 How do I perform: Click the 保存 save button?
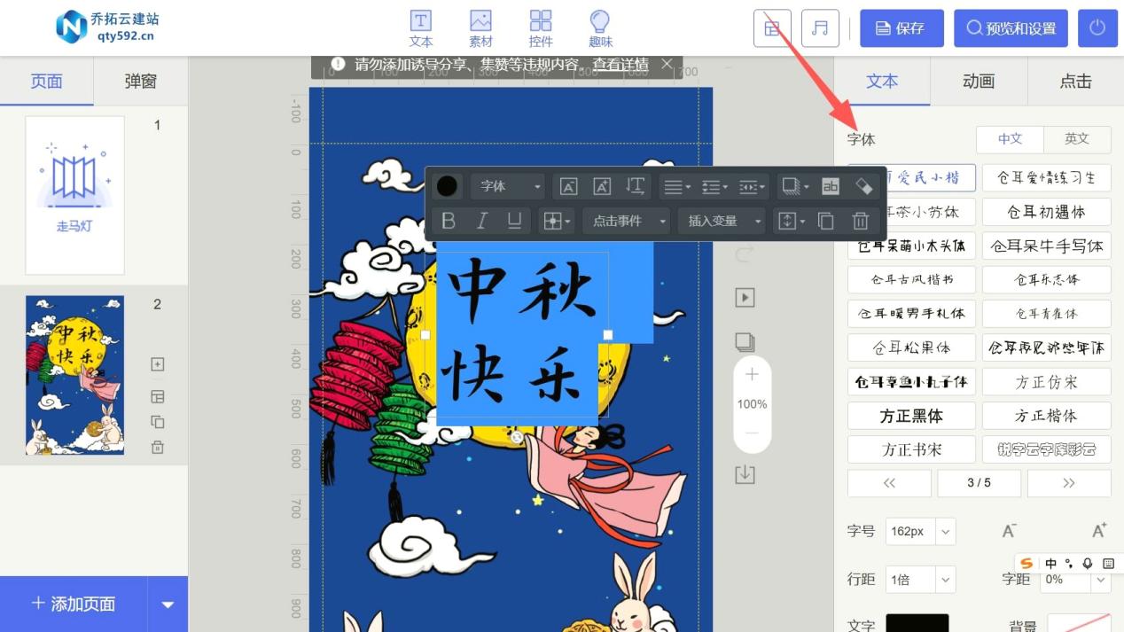click(902, 28)
